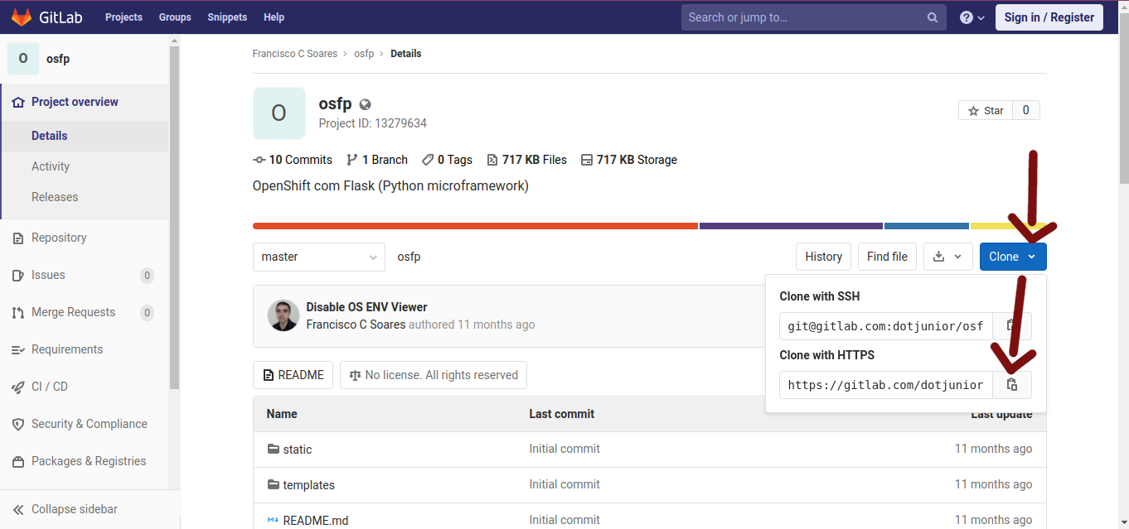Open the 0 Tags link

(447, 160)
